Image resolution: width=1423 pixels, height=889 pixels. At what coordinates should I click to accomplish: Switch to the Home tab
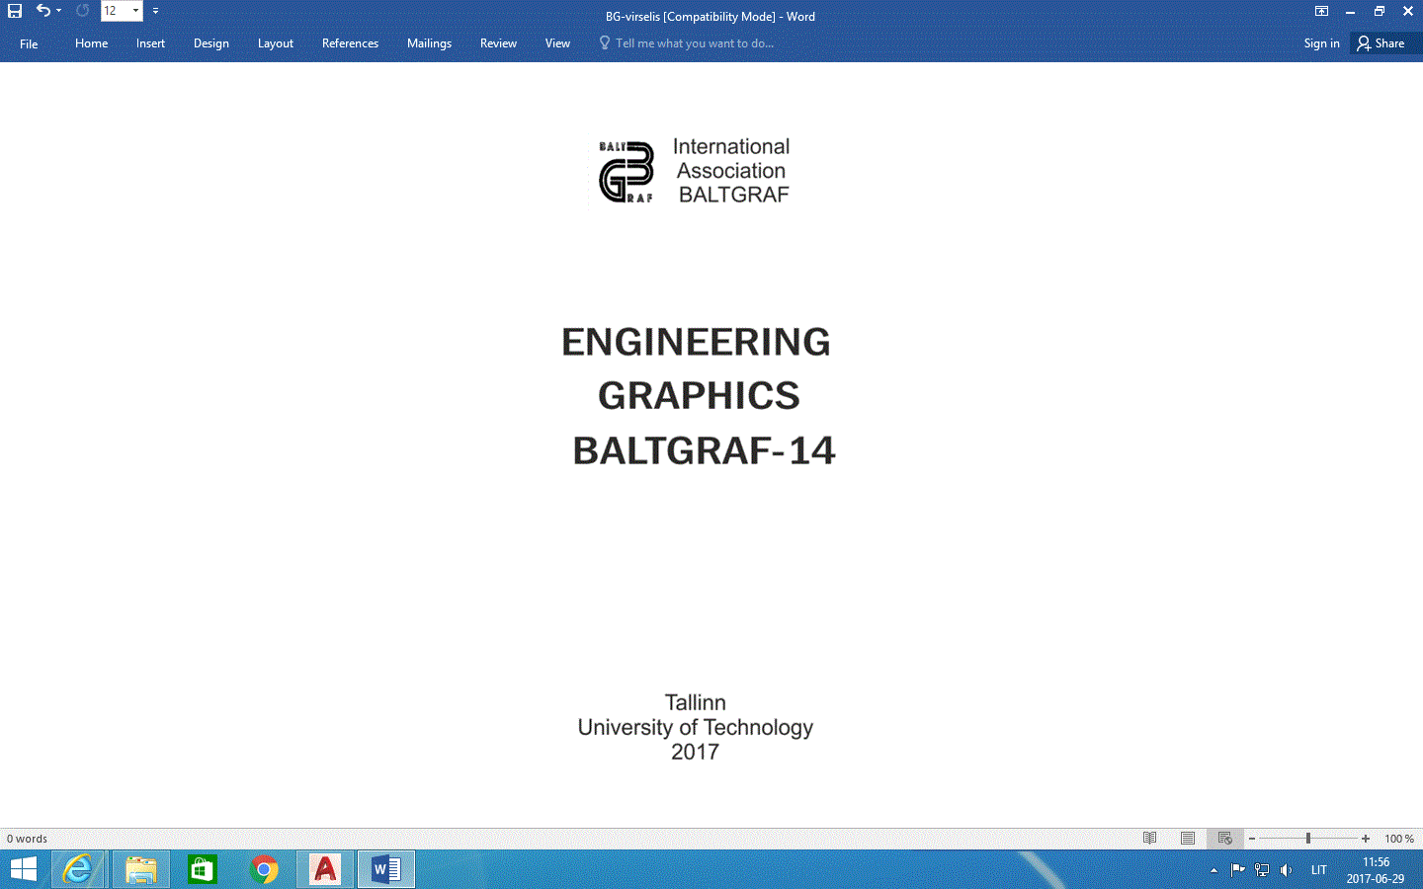[92, 43]
